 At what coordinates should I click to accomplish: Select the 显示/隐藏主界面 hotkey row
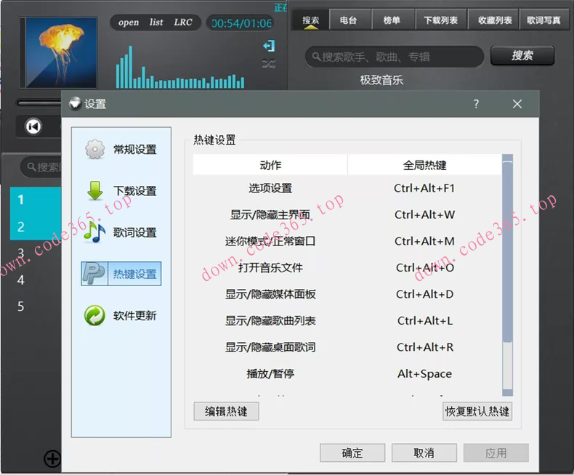(347, 214)
